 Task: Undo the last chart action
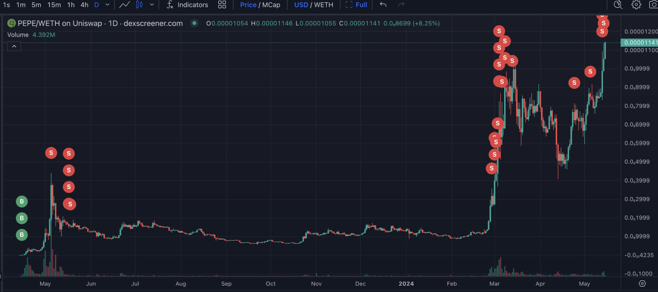pos(383,5)
